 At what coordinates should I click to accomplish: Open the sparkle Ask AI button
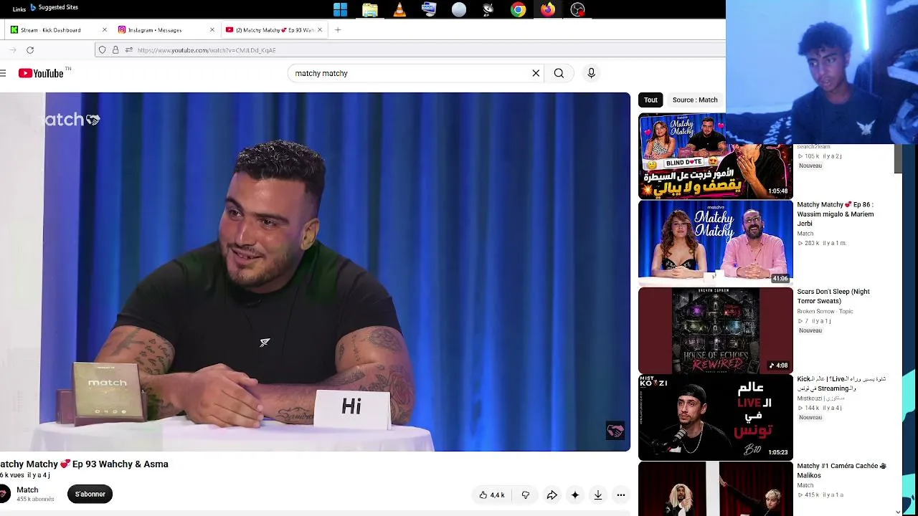(574, 494)
